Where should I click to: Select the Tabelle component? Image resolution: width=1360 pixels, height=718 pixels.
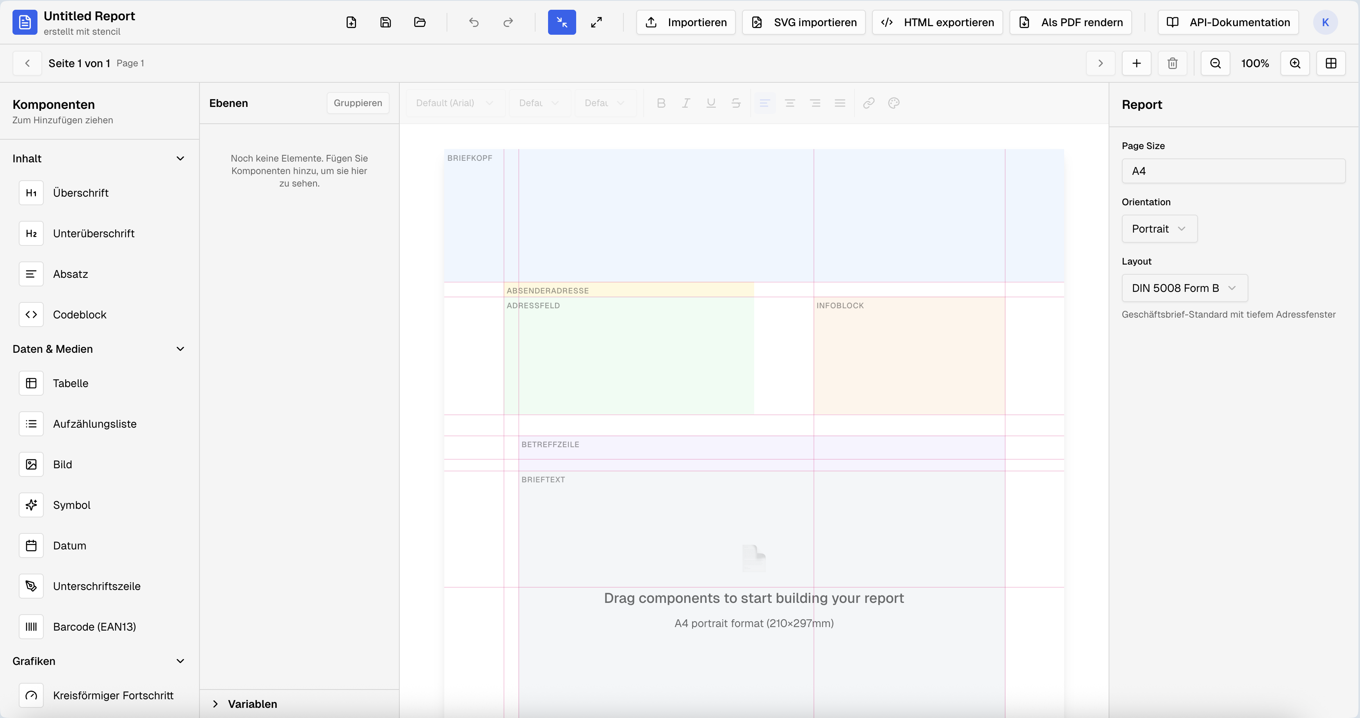pyautogui.click(x=70, y=383)
